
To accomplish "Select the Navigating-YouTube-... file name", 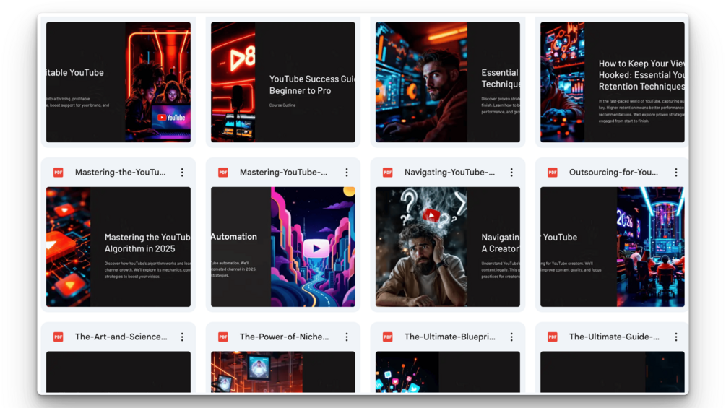I will pos(449,172).
